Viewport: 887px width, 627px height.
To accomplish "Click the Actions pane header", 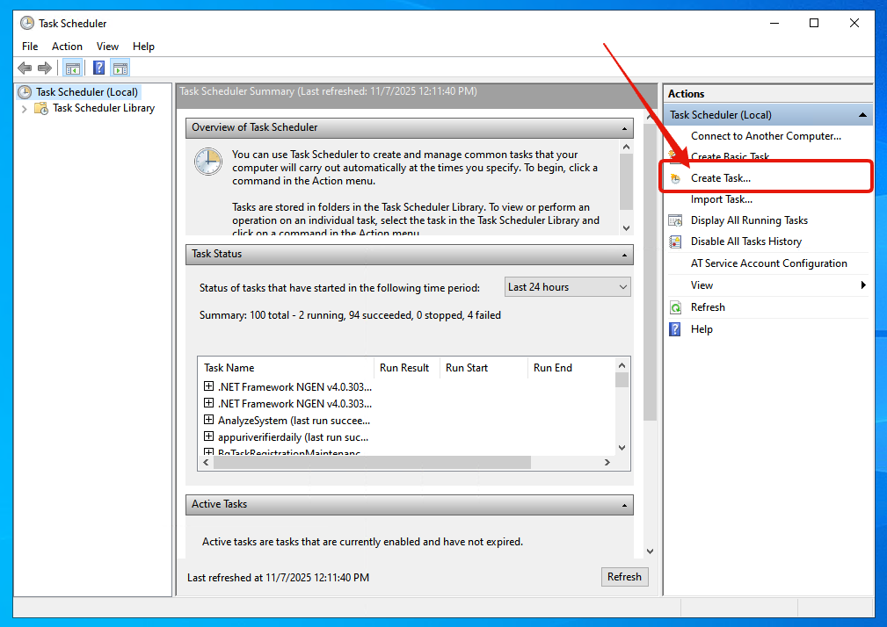I will tap(768, 94).
